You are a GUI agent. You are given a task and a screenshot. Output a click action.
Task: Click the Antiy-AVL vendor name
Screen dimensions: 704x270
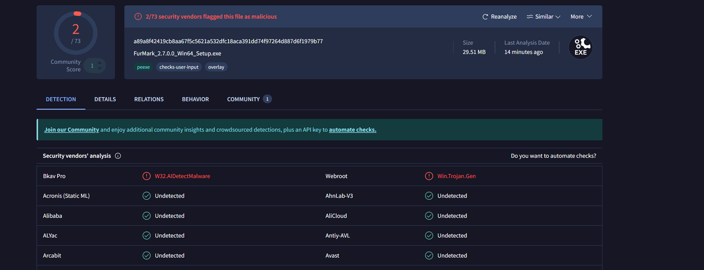click(338, 236)
